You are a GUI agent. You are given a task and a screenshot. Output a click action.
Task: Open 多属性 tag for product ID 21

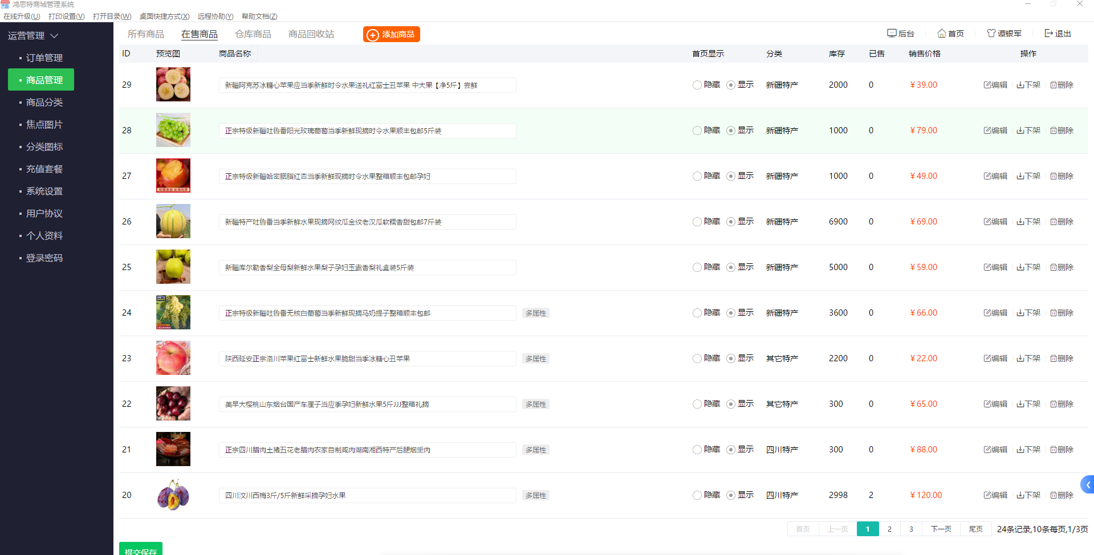[535, 450]
